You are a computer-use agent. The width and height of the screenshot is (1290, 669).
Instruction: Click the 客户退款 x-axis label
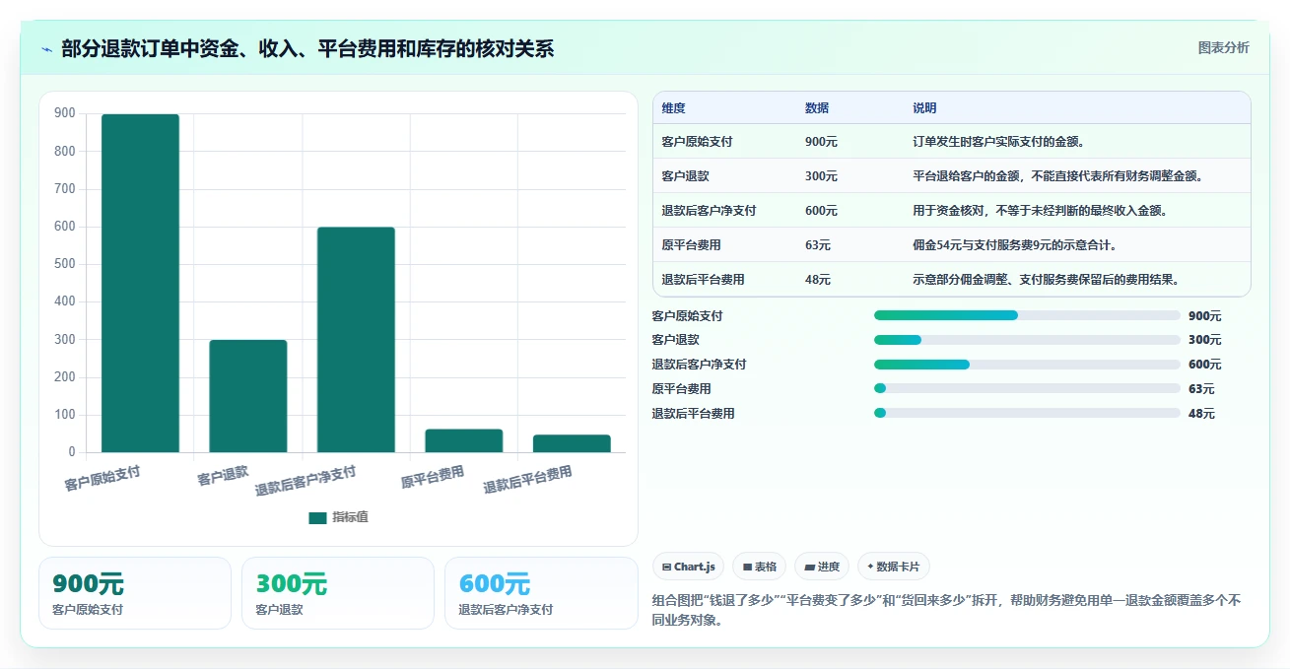point(223,476)
